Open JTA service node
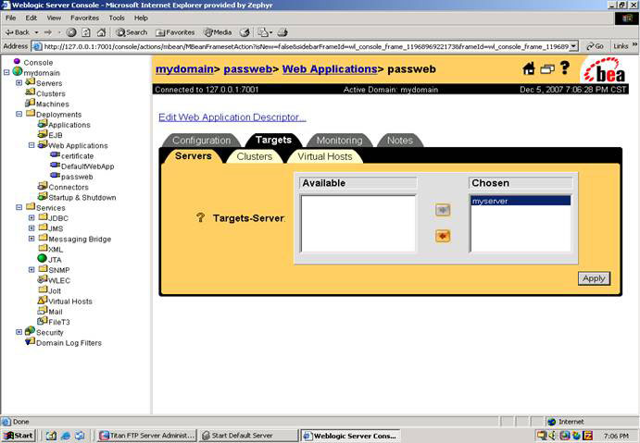The width and height of the screenshot is (640, 443). (x=55, y=260)
